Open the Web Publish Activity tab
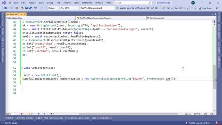Viewport: 222px width, 125px height. coord(54,118)
